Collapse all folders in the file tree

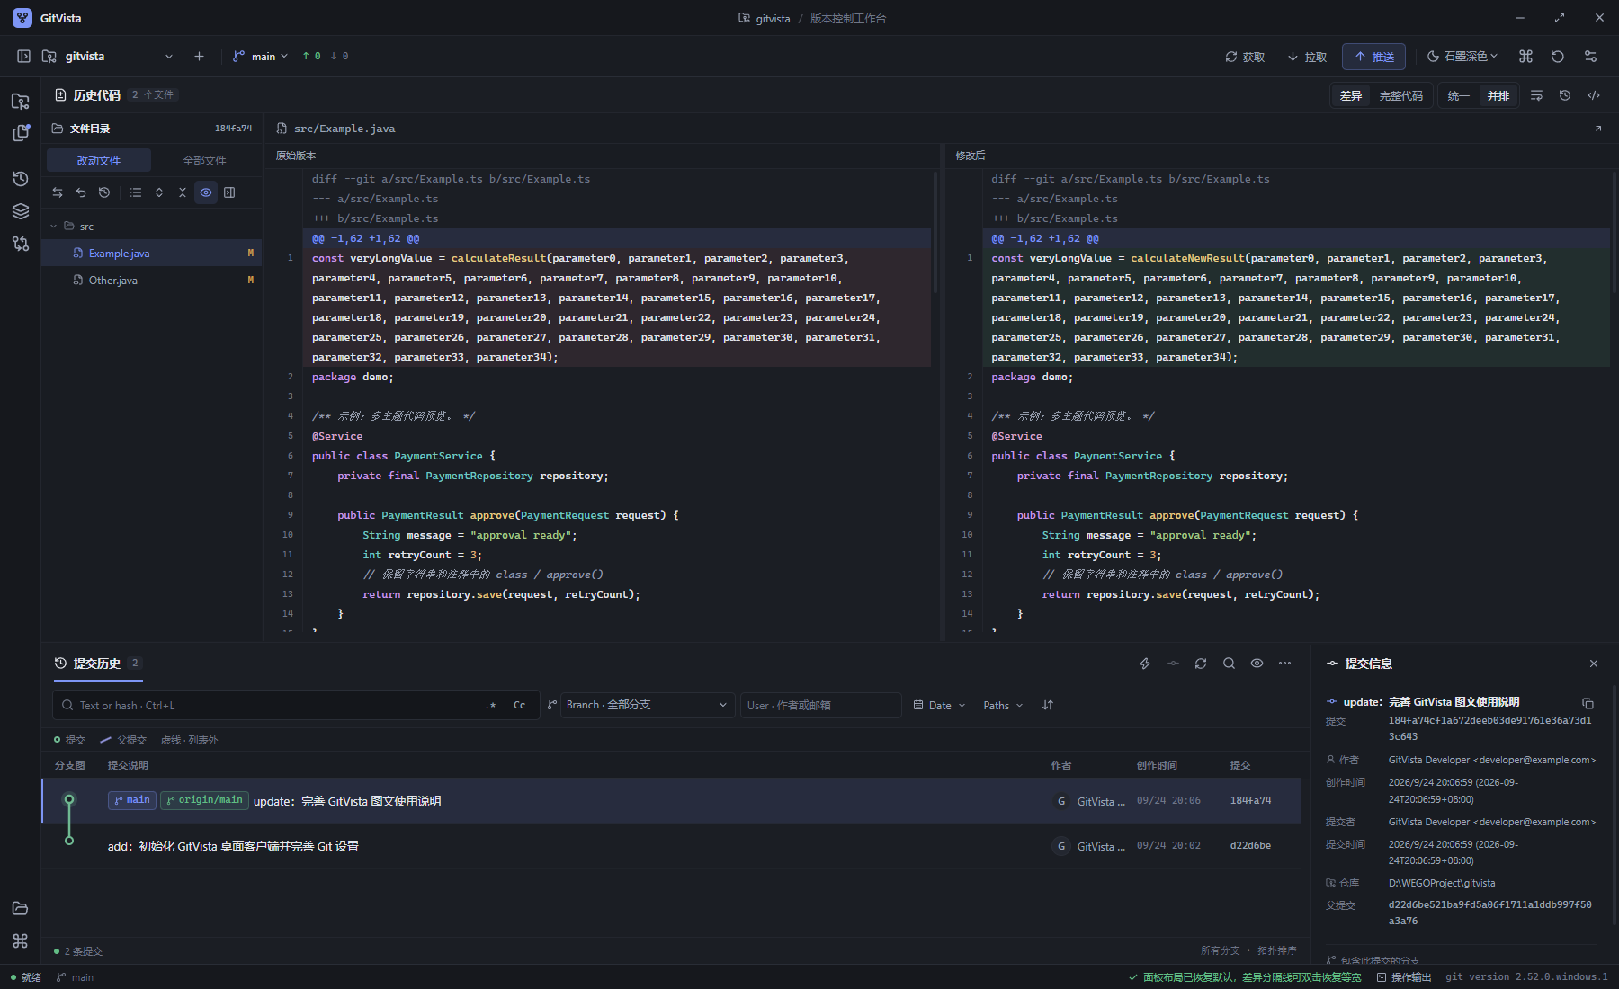click(x=183, y=192)
